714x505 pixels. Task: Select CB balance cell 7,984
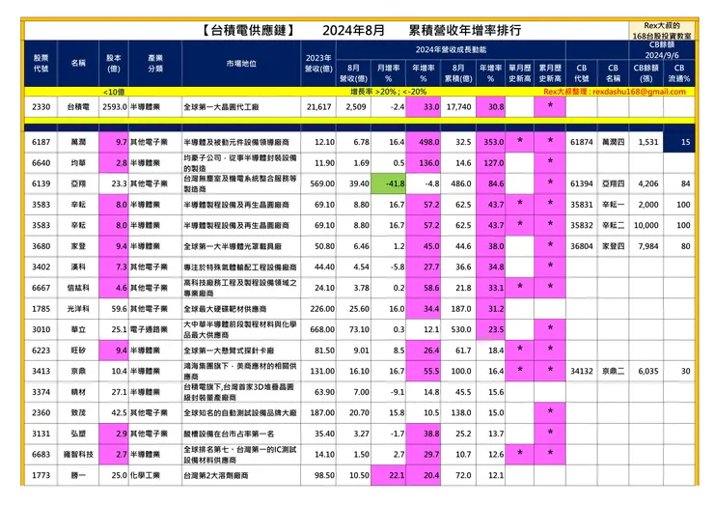[x=648, y=246]
